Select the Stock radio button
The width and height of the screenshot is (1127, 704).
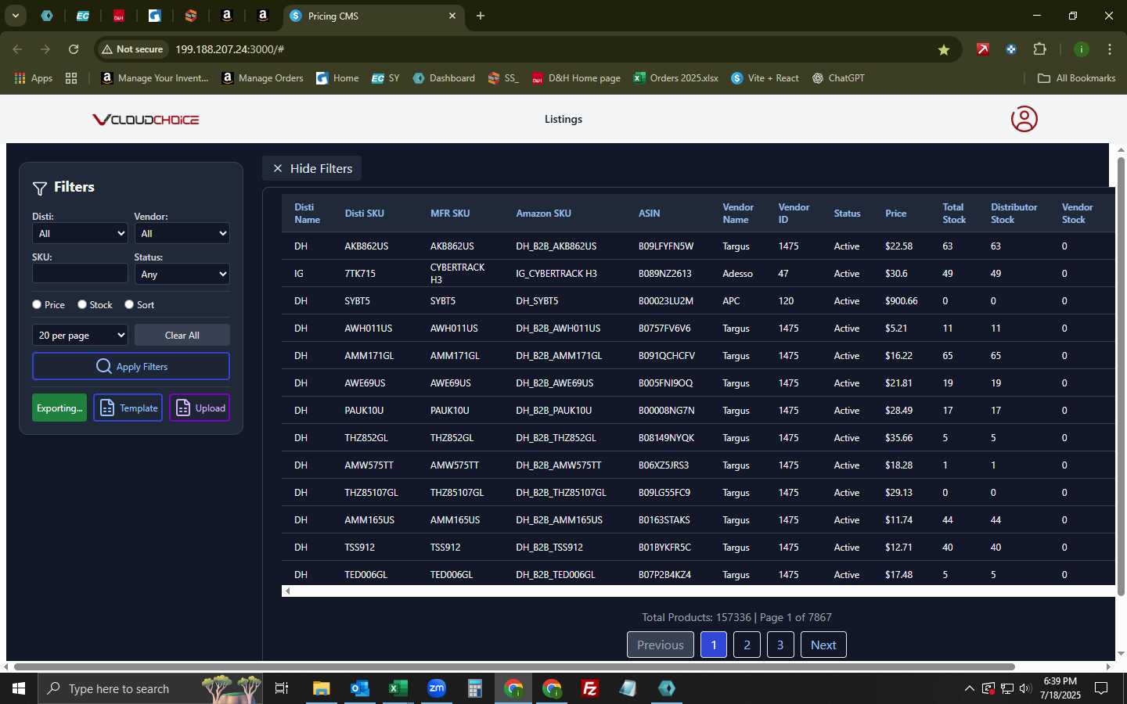82,304
